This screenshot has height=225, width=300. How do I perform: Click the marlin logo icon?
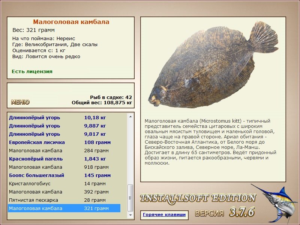point(274,204)
